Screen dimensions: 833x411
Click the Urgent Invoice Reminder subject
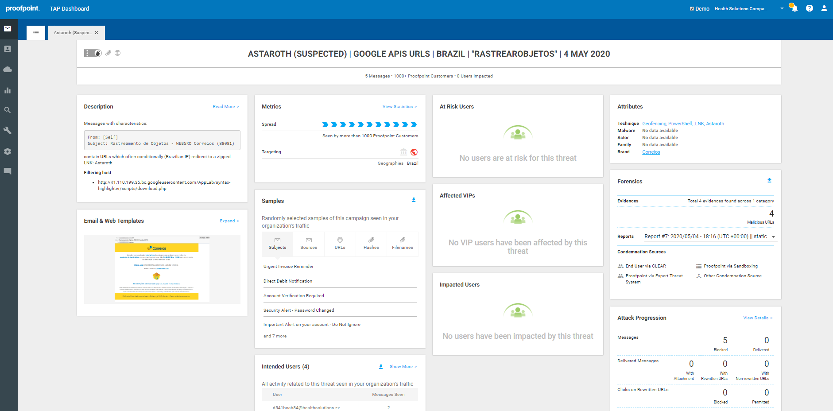pos(288,267)
